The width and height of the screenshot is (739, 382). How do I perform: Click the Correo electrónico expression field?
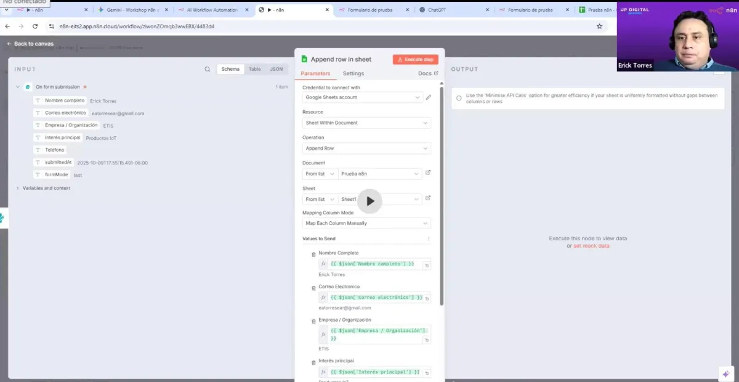pyautogui.click(x=375, y=298)
